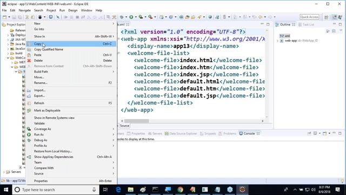Click the editor horizontal scrollbar thumb
346x195 pixels.
click(137, 121)
